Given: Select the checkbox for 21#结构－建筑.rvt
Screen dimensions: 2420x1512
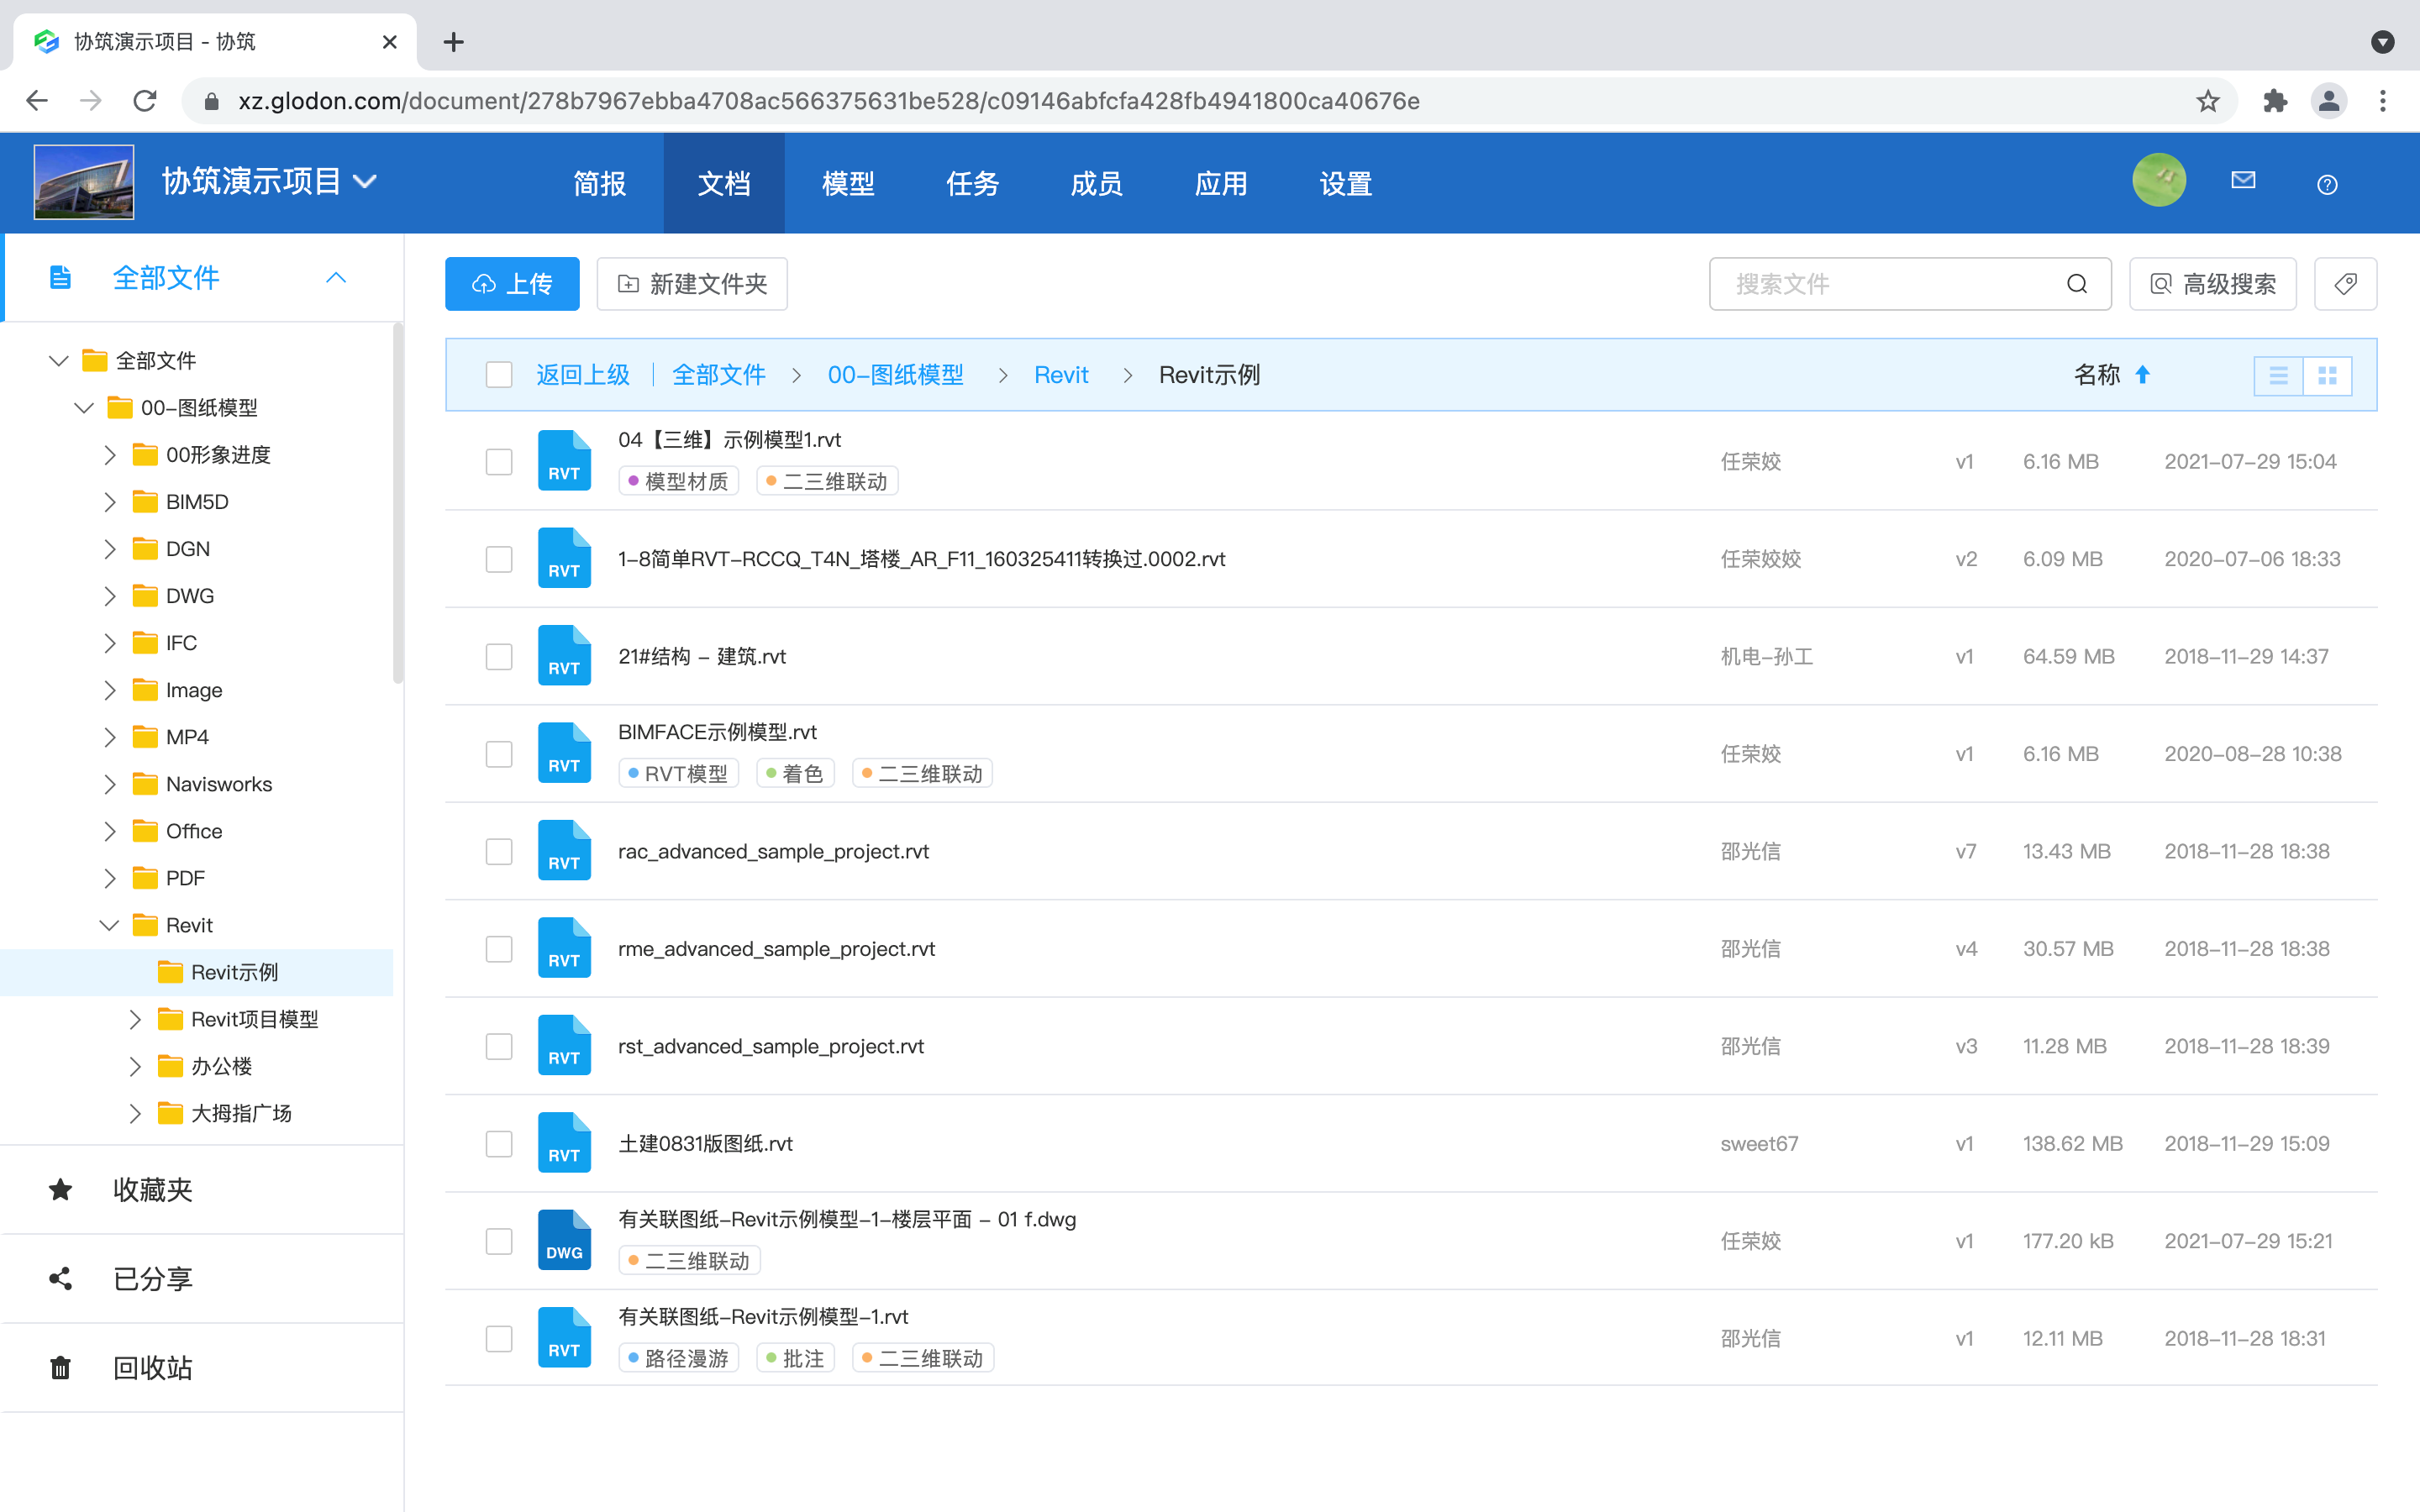Looking at the screenshot, I should (498, 656).
